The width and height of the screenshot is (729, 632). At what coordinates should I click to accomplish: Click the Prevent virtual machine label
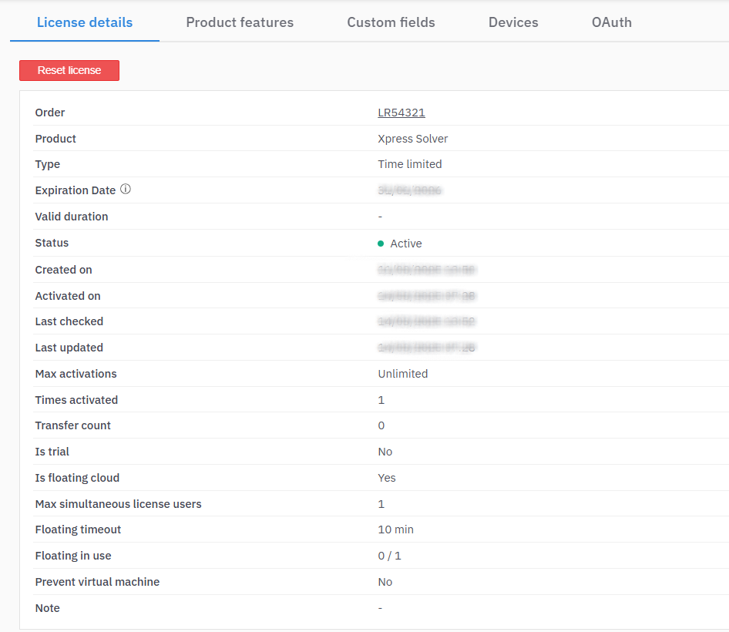pyautogui.click(x=97, y=582)
